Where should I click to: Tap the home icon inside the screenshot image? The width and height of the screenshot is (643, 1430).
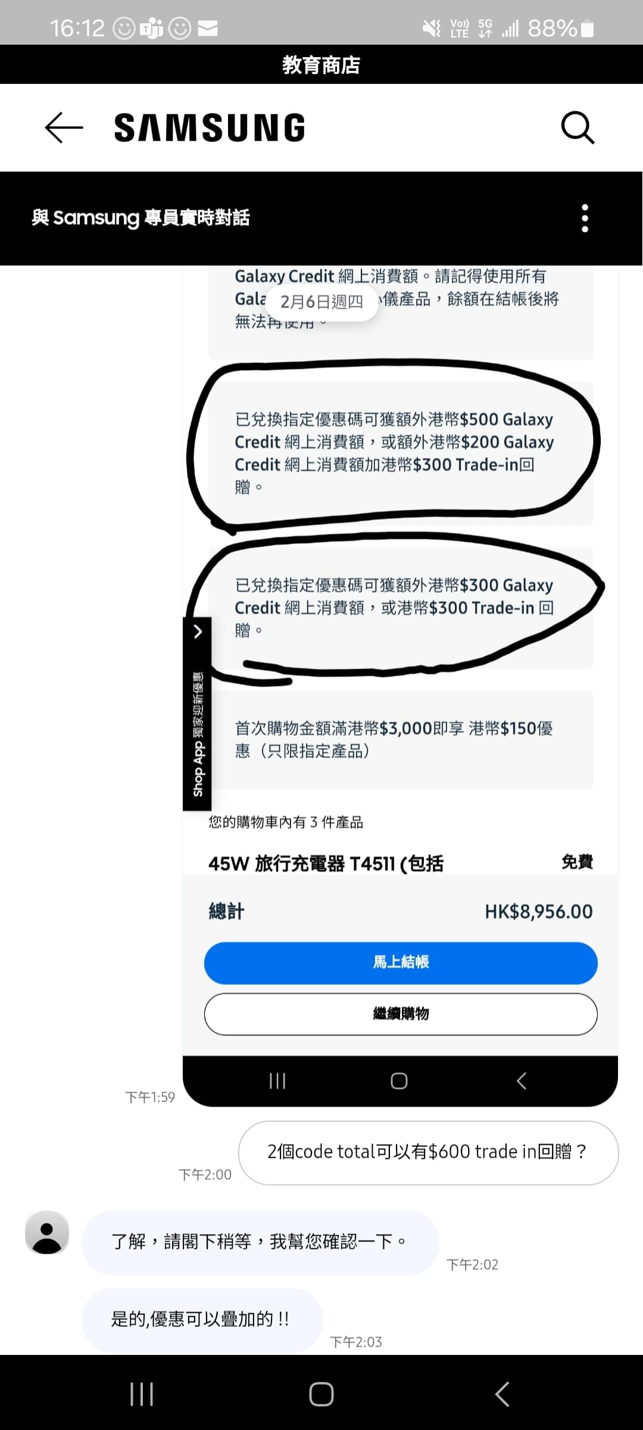tap(399, 1081)
